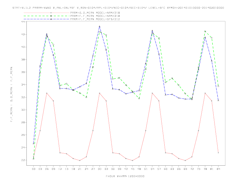Click x-axis tick label 45
The height and width of the screenshot is (184, 238).
coord(133,169)
